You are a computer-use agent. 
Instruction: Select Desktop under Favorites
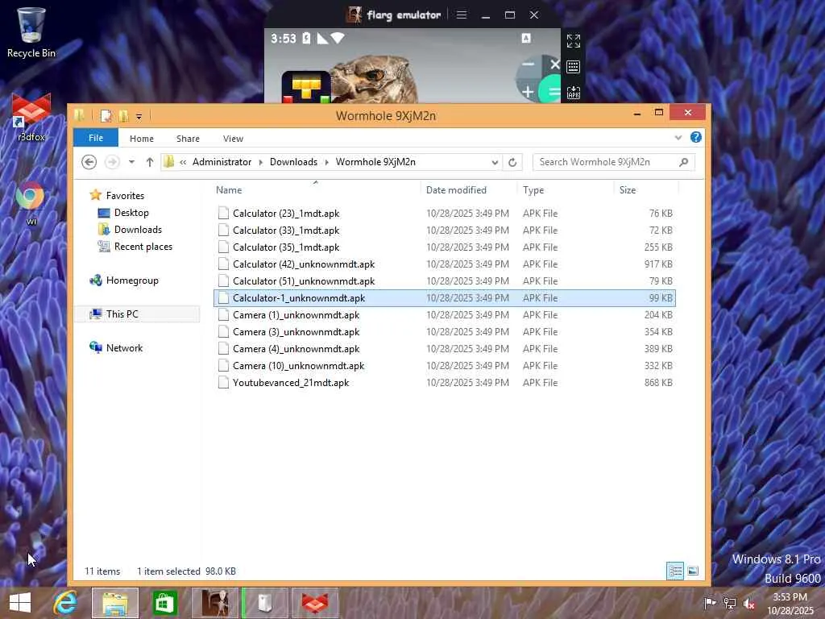pyautogui.click(x=131, y=213)
